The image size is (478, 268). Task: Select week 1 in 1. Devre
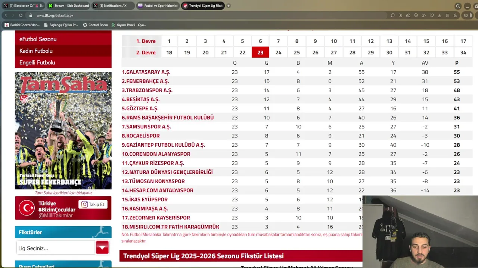click(x=169, y=41)
